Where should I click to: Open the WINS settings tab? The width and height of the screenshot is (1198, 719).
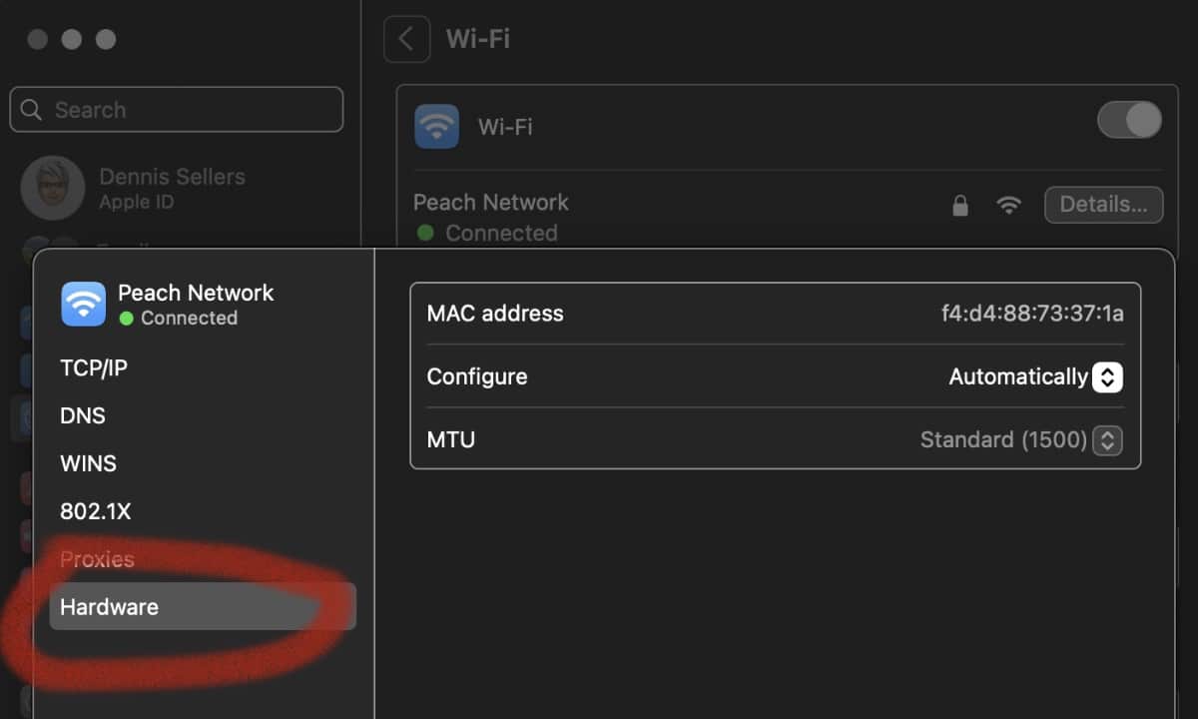pos(88,464)
